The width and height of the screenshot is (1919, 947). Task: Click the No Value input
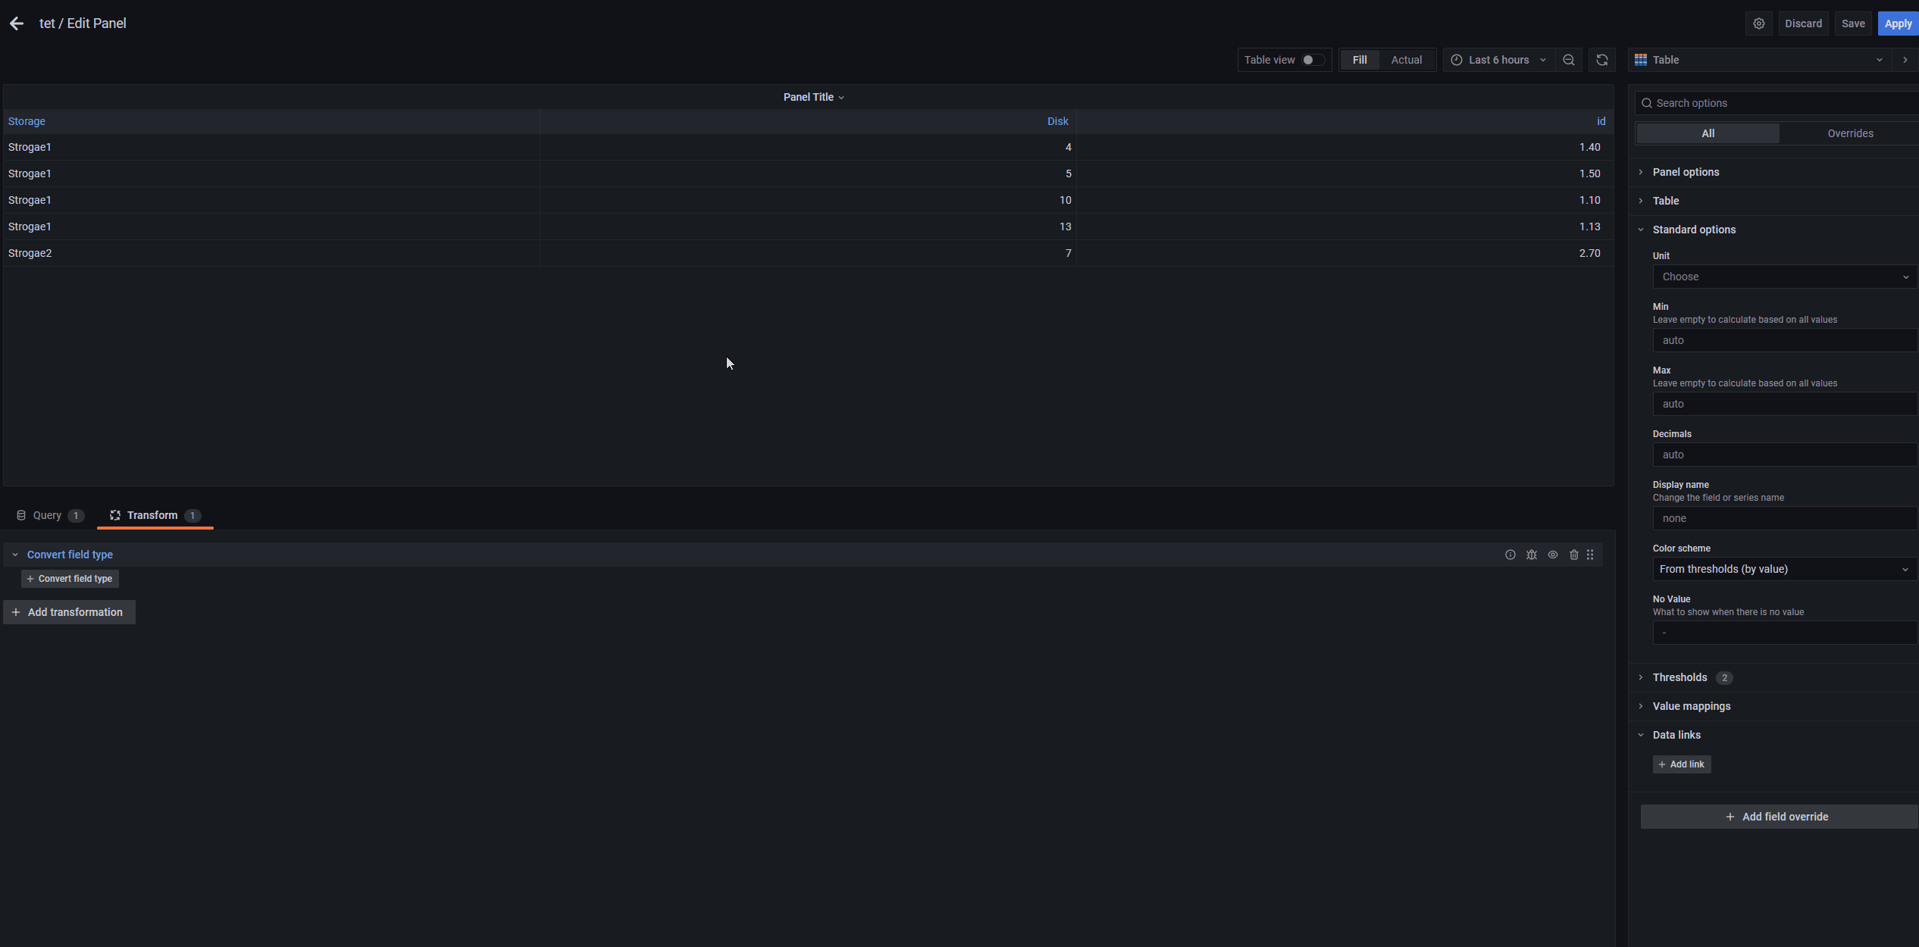(1784, 633)
